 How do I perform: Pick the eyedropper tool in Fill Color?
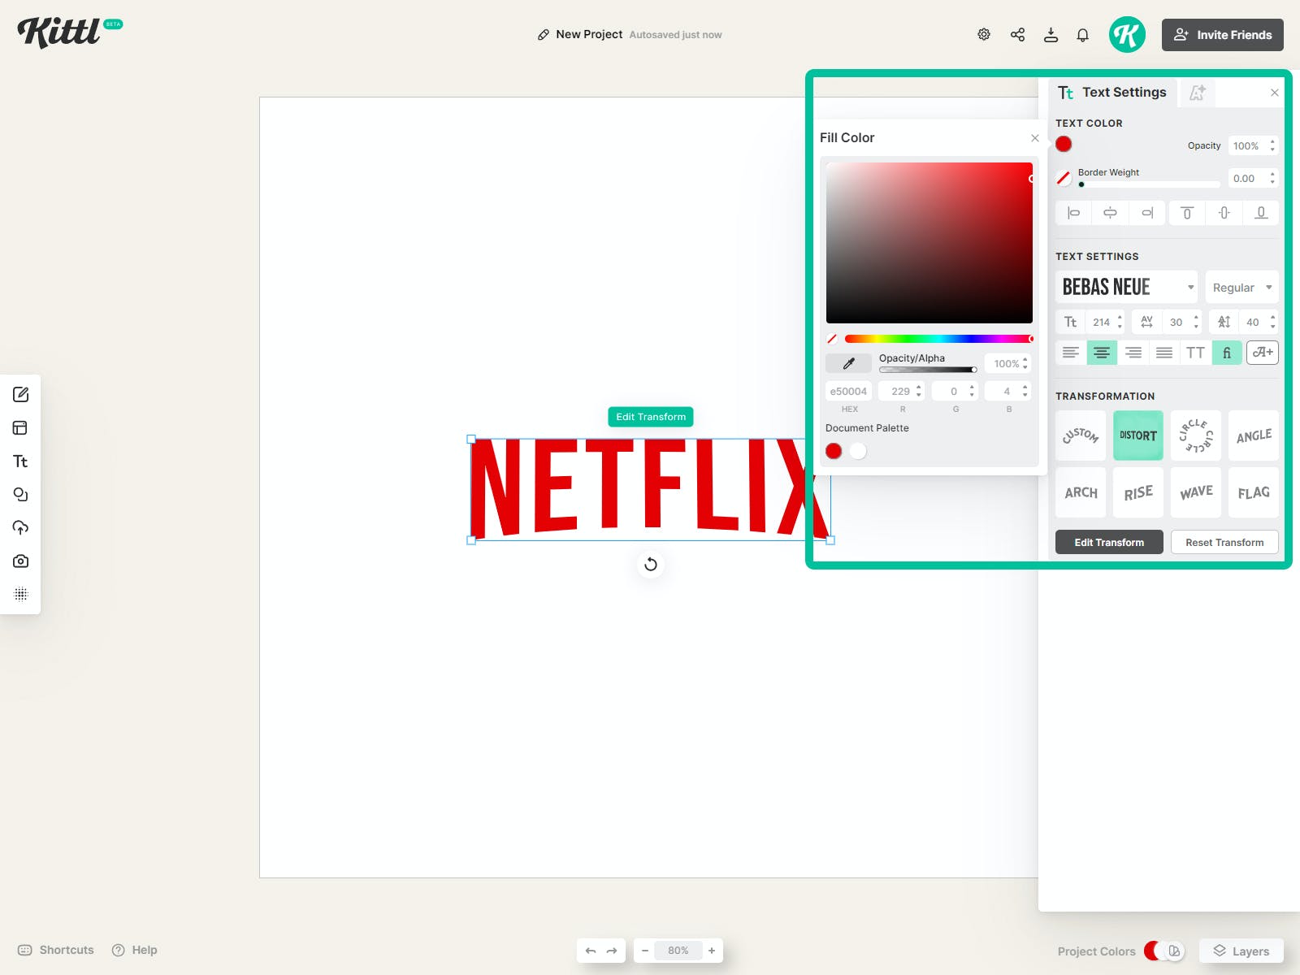(848, 363)
